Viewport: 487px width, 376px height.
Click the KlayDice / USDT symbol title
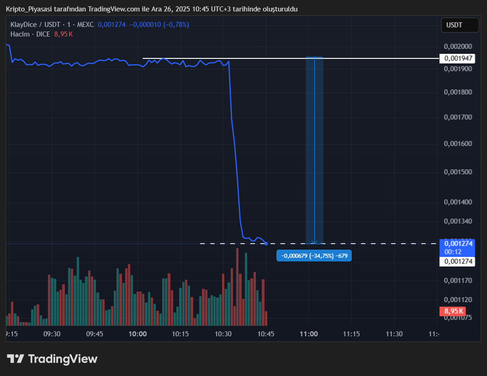point(37,25)
